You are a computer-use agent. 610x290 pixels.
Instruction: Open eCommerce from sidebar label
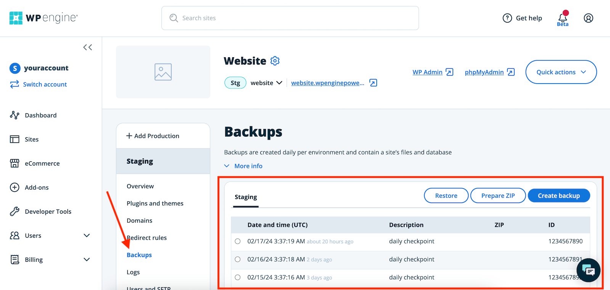coord(42,163)
